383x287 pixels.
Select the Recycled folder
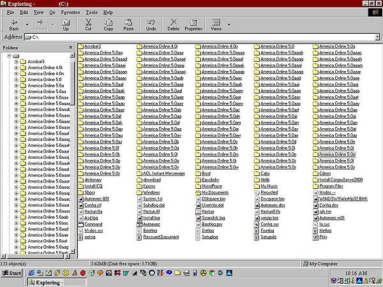(269, 192)
